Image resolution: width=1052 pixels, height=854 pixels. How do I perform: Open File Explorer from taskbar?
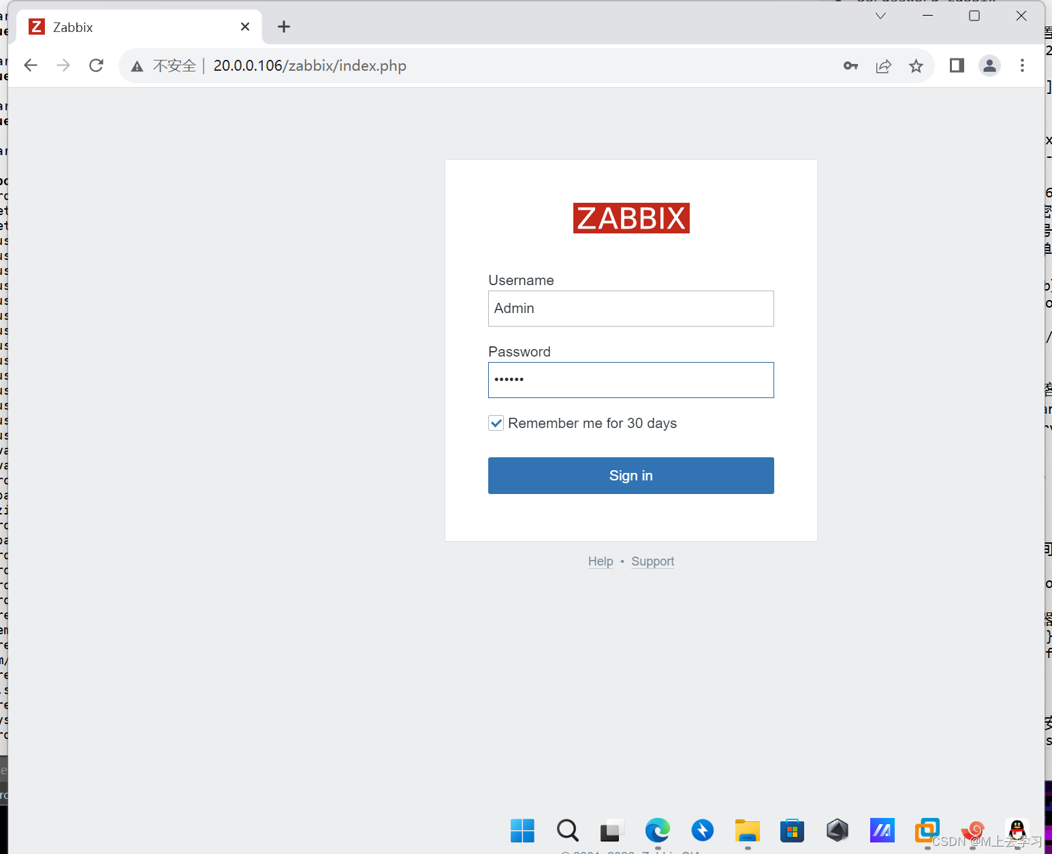coord(747,830)
